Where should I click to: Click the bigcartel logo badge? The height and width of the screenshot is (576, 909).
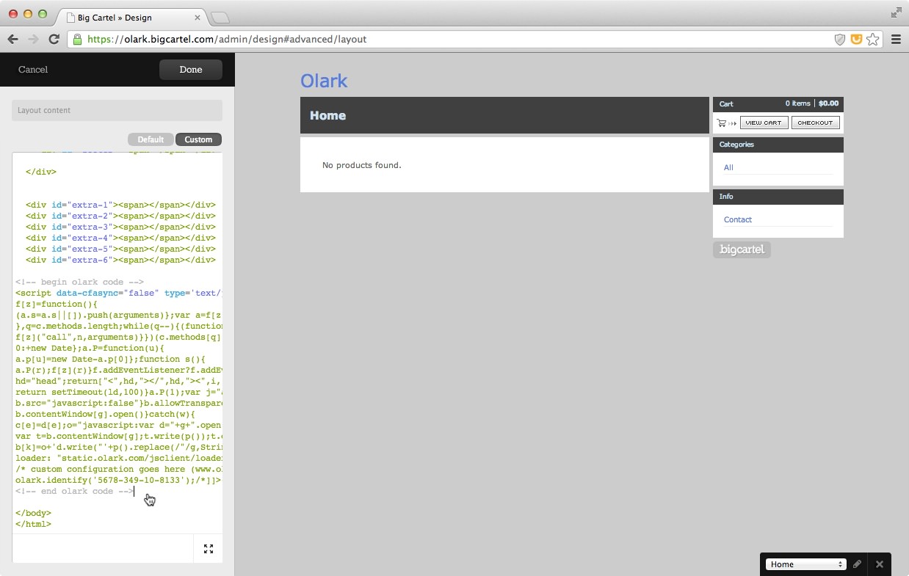tap(742, 249)
